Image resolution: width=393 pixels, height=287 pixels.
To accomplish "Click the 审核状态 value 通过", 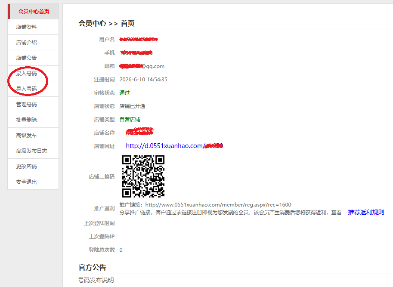I will [124, 93].
